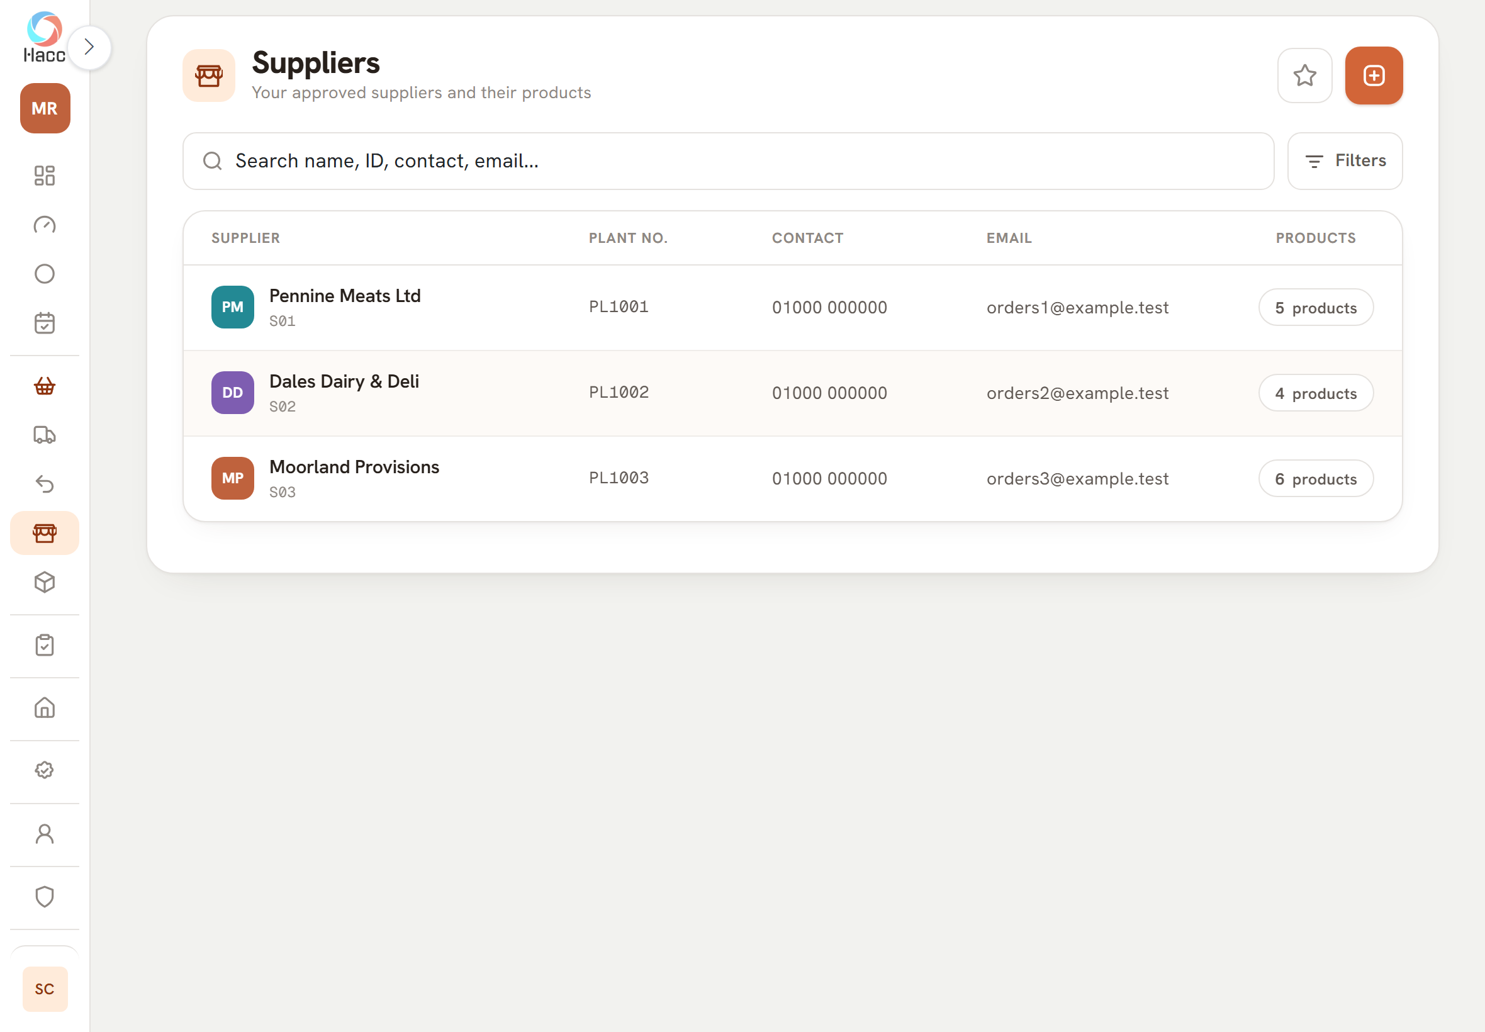The width and height of the screenshot is (1485, 1032).
Task: Open the Filters dropdown
Action: tap(1345, 161)
